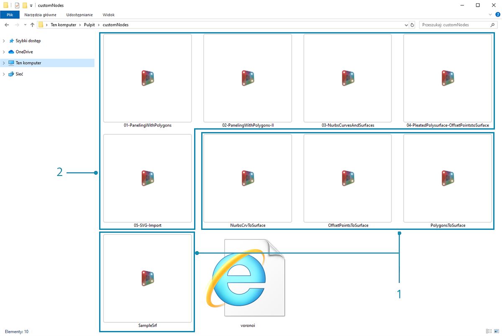The image size is (502, 336).
Task: Select the 01-PanelingWithPolygons Dynamo file icon
Action: [147, 78]
